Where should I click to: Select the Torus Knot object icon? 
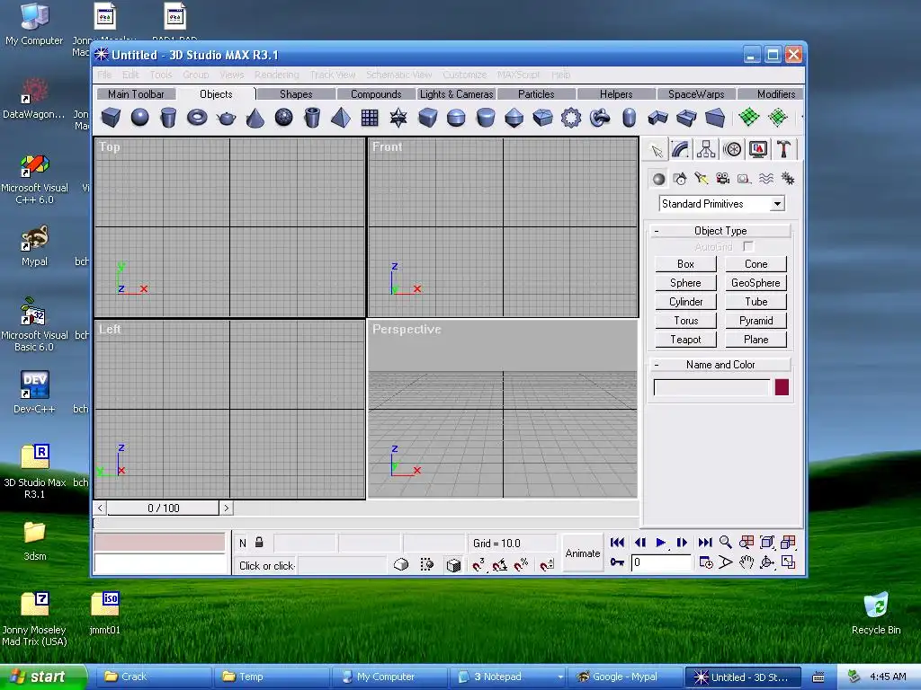point(600,118)
